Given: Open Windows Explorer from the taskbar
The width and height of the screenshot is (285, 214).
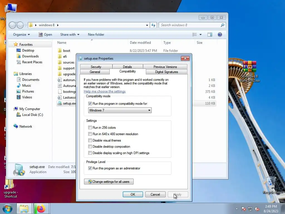Looking at the screenshot, I should pyautogui.click(x=24, y=208).
